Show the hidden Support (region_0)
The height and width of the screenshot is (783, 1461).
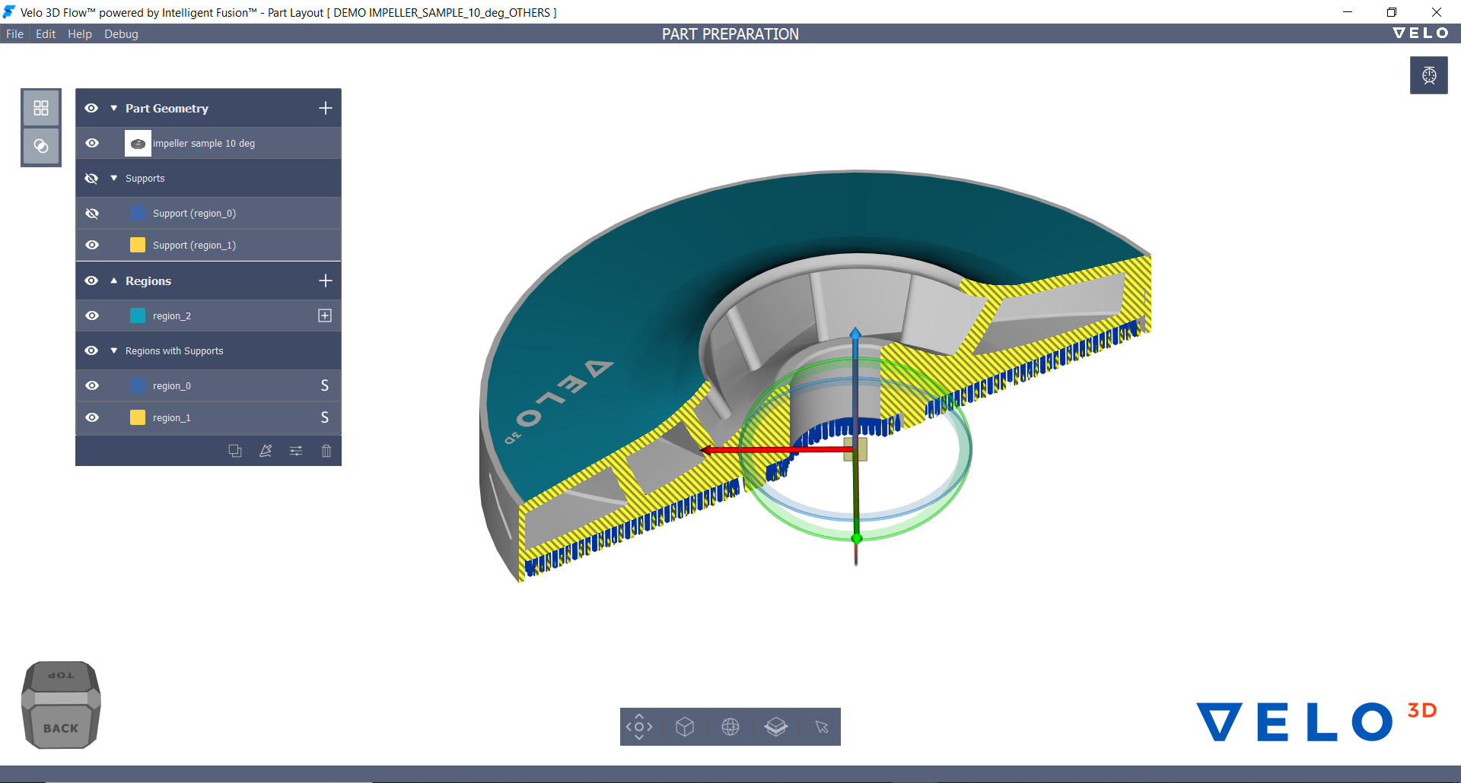(92, 213)
